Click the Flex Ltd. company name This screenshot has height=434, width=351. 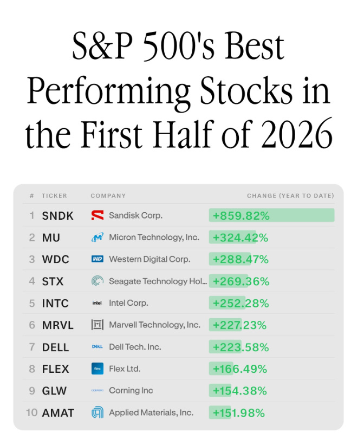coord(125,369)
